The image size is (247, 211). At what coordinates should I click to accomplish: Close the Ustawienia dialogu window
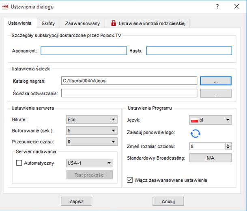pyautogui.click(x=236, y=6)
